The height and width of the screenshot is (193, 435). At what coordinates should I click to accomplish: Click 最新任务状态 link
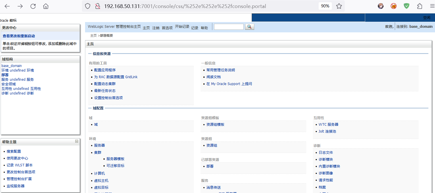105,91
